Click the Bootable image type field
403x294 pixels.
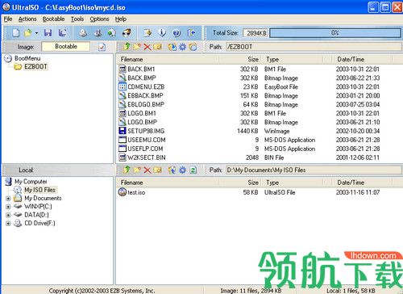coord(66,47)
